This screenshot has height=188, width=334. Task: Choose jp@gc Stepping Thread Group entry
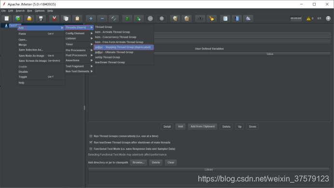[124, 47]
